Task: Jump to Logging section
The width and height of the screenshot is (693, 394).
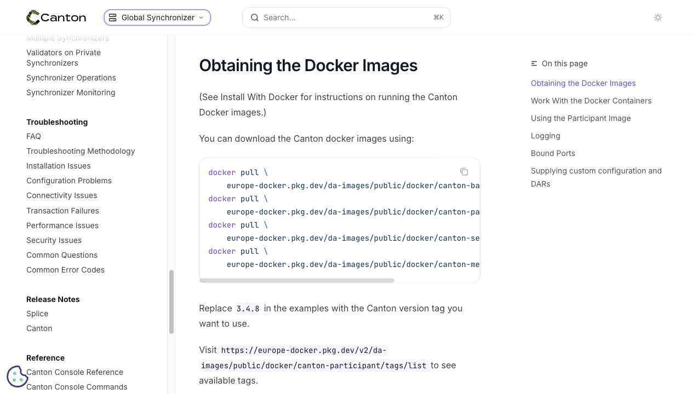Action: (x=546, y=136)
